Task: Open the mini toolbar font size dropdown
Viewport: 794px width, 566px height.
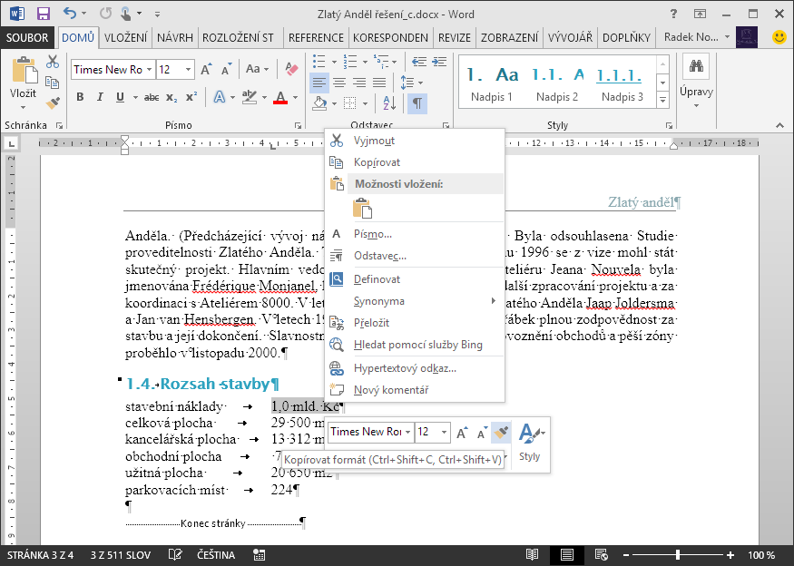Action: [x=444, y=433]
